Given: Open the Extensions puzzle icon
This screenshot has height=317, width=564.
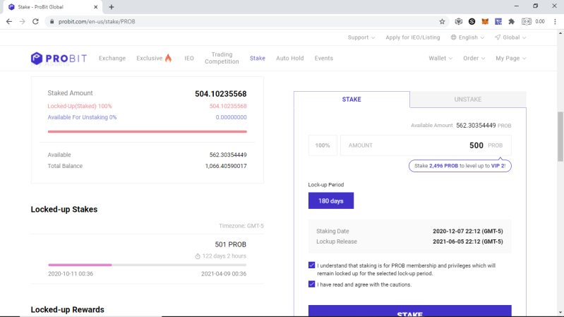Looking at the screenshot, I should pos(512,22).
